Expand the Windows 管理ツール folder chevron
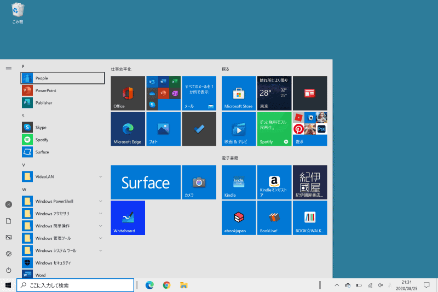Viewport: 438px width, 292px height. click(100, 238)
